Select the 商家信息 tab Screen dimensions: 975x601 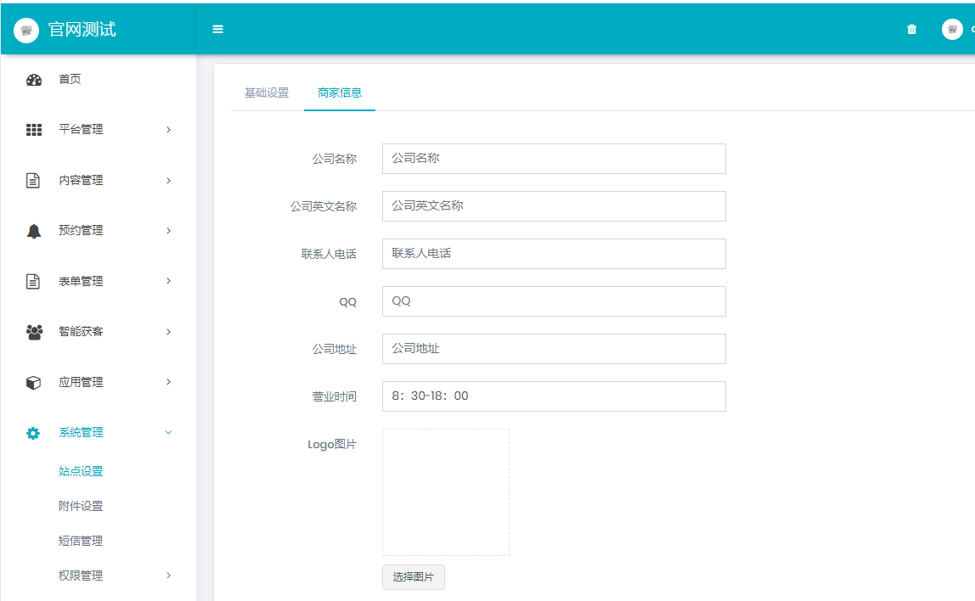coord(340,93)
